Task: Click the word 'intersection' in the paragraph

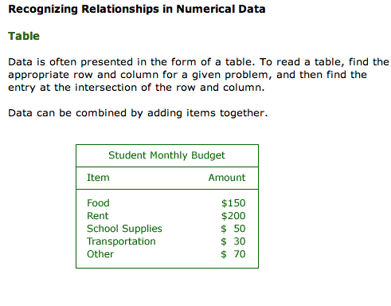Action: [106, 88]
